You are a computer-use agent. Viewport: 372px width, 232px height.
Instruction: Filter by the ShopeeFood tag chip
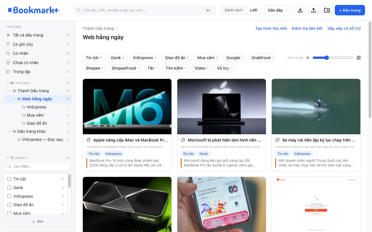[x=125, y=68]
